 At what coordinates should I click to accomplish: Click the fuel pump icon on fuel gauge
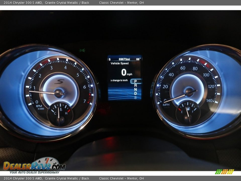pyautogui.click(x=189, y=109)
